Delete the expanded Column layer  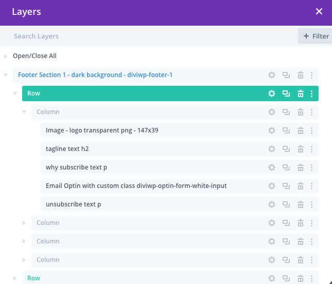pos(301,112)
